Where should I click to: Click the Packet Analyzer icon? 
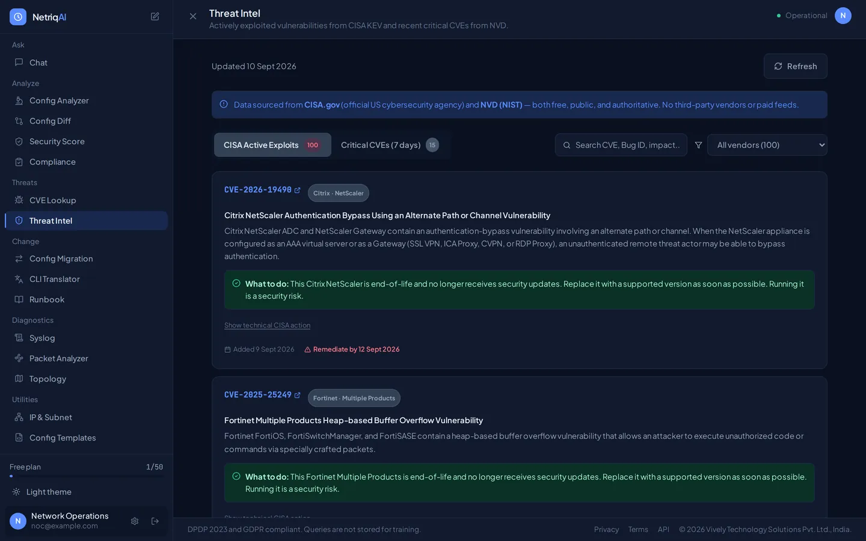19,358
